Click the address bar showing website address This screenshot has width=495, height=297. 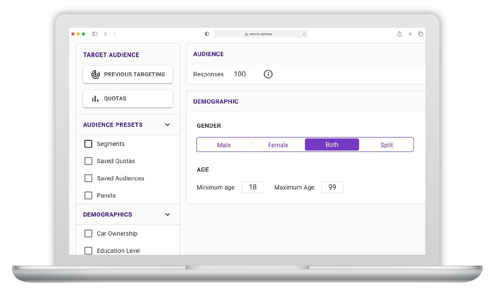261,34
